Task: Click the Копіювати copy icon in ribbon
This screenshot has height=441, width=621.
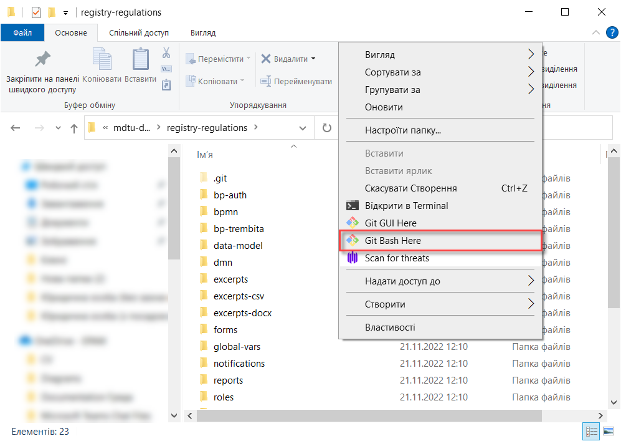Action: tap(102, 60)
